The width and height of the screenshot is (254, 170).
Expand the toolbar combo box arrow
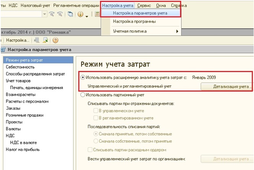pos(44,14)
